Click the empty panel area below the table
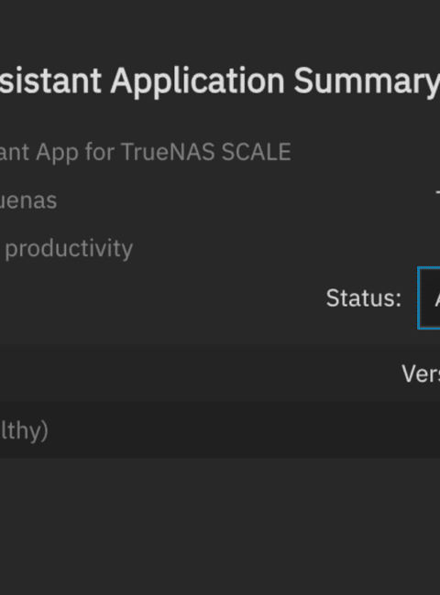Image resolution: width=440 pixels, height=595 pixels. click(220, 526)
